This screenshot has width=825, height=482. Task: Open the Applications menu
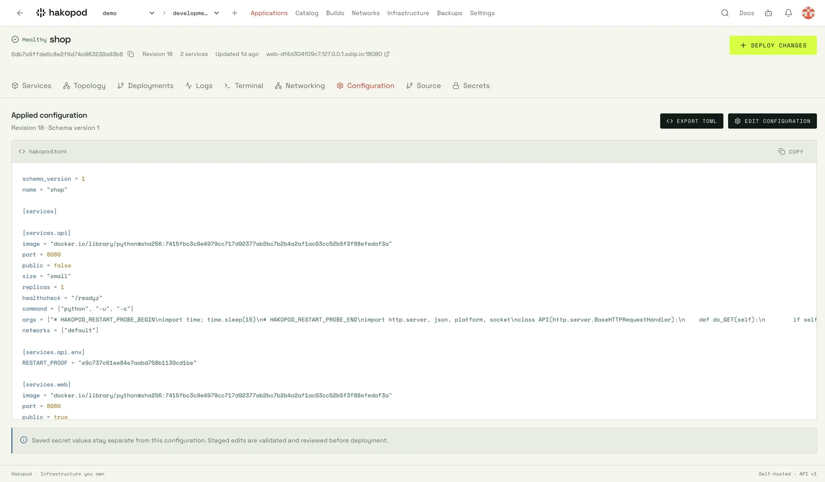[269, 13]
